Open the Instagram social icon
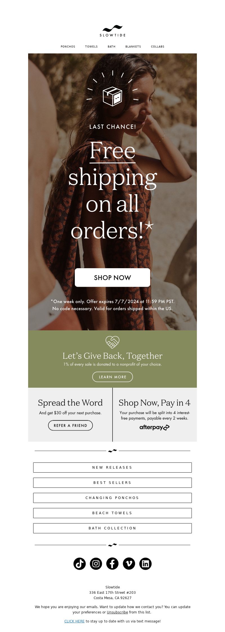The image size is (225, 632). (96, 563)
